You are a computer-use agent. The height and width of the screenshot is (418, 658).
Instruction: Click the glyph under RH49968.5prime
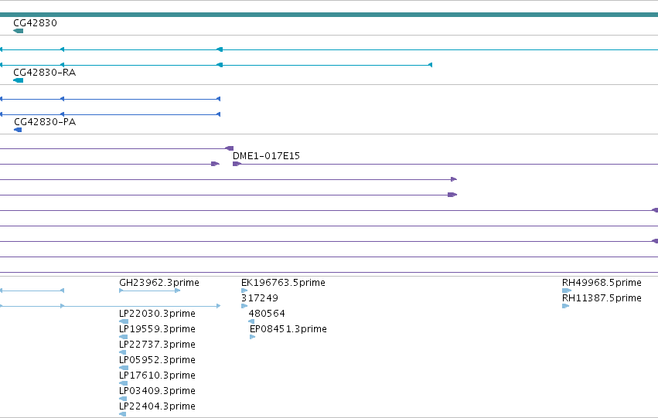coord(567,291)
